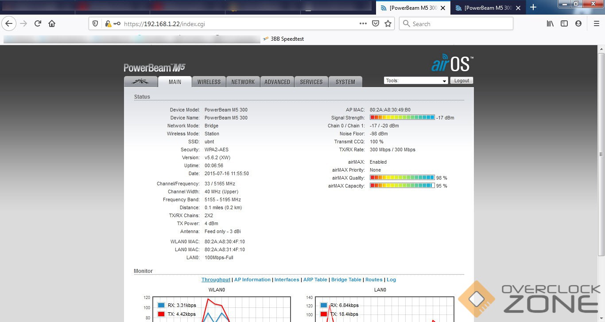Open page actions three-dot menu
Screen dimensions: 605x322
363,24
